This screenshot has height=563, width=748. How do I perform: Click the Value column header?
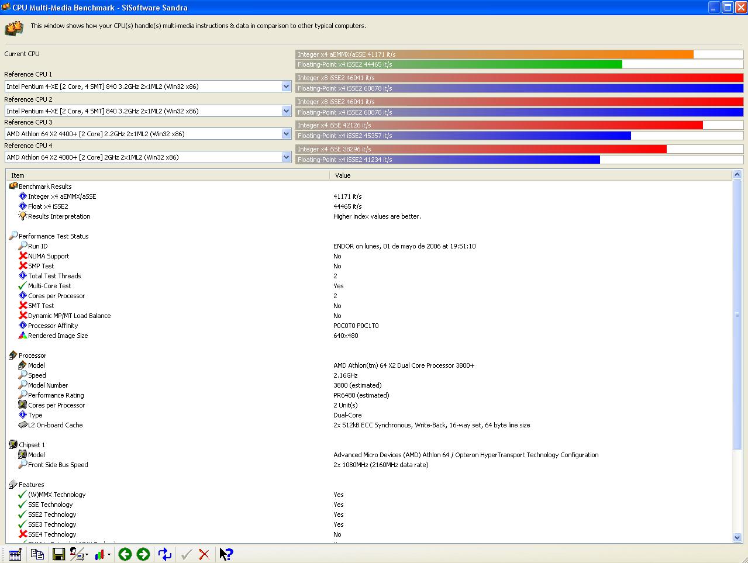point(530,175)
